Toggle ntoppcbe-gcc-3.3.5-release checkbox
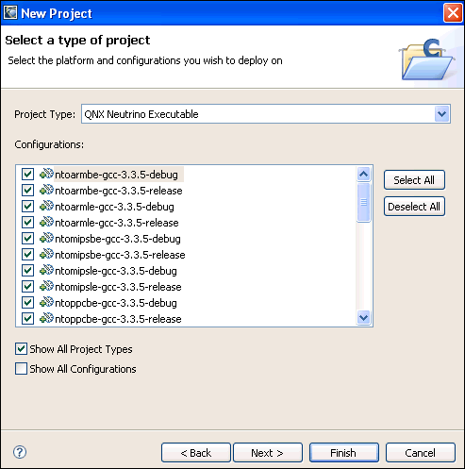Screen dimensions: 465x469 tap(27, 318)
